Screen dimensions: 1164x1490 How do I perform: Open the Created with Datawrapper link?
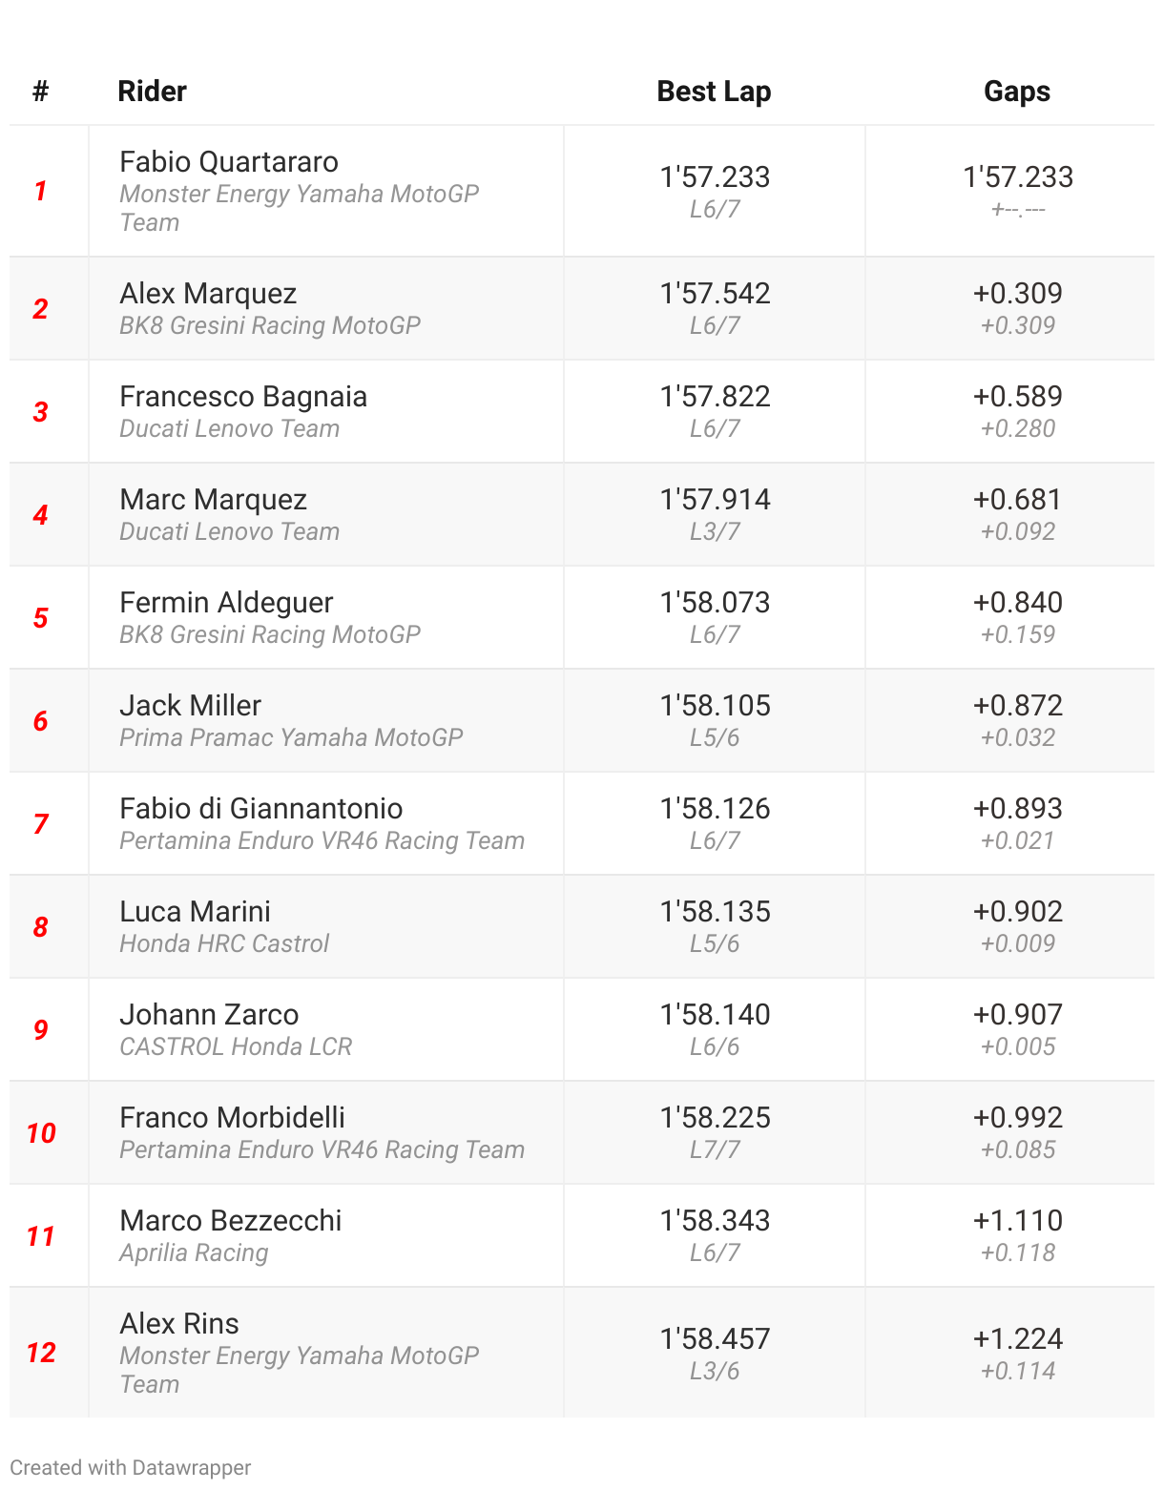(x=131, y=1467)
